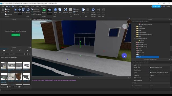The height and width of the screenshot is (96, 172).
Task: Open Color property swatch
Action: (x=150, y=73)
